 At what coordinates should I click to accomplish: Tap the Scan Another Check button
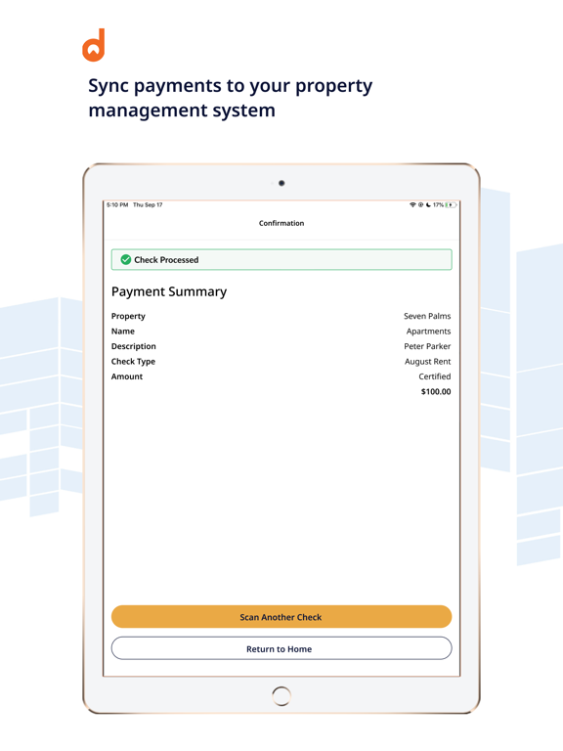coord(281,616)
